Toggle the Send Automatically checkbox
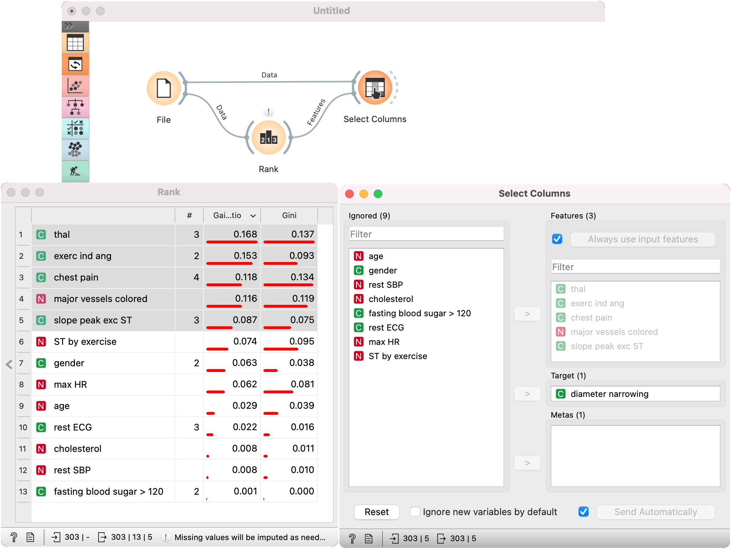The width and height of the screenshot is (731, 549). pyautogui.click(x=584, y=512)
